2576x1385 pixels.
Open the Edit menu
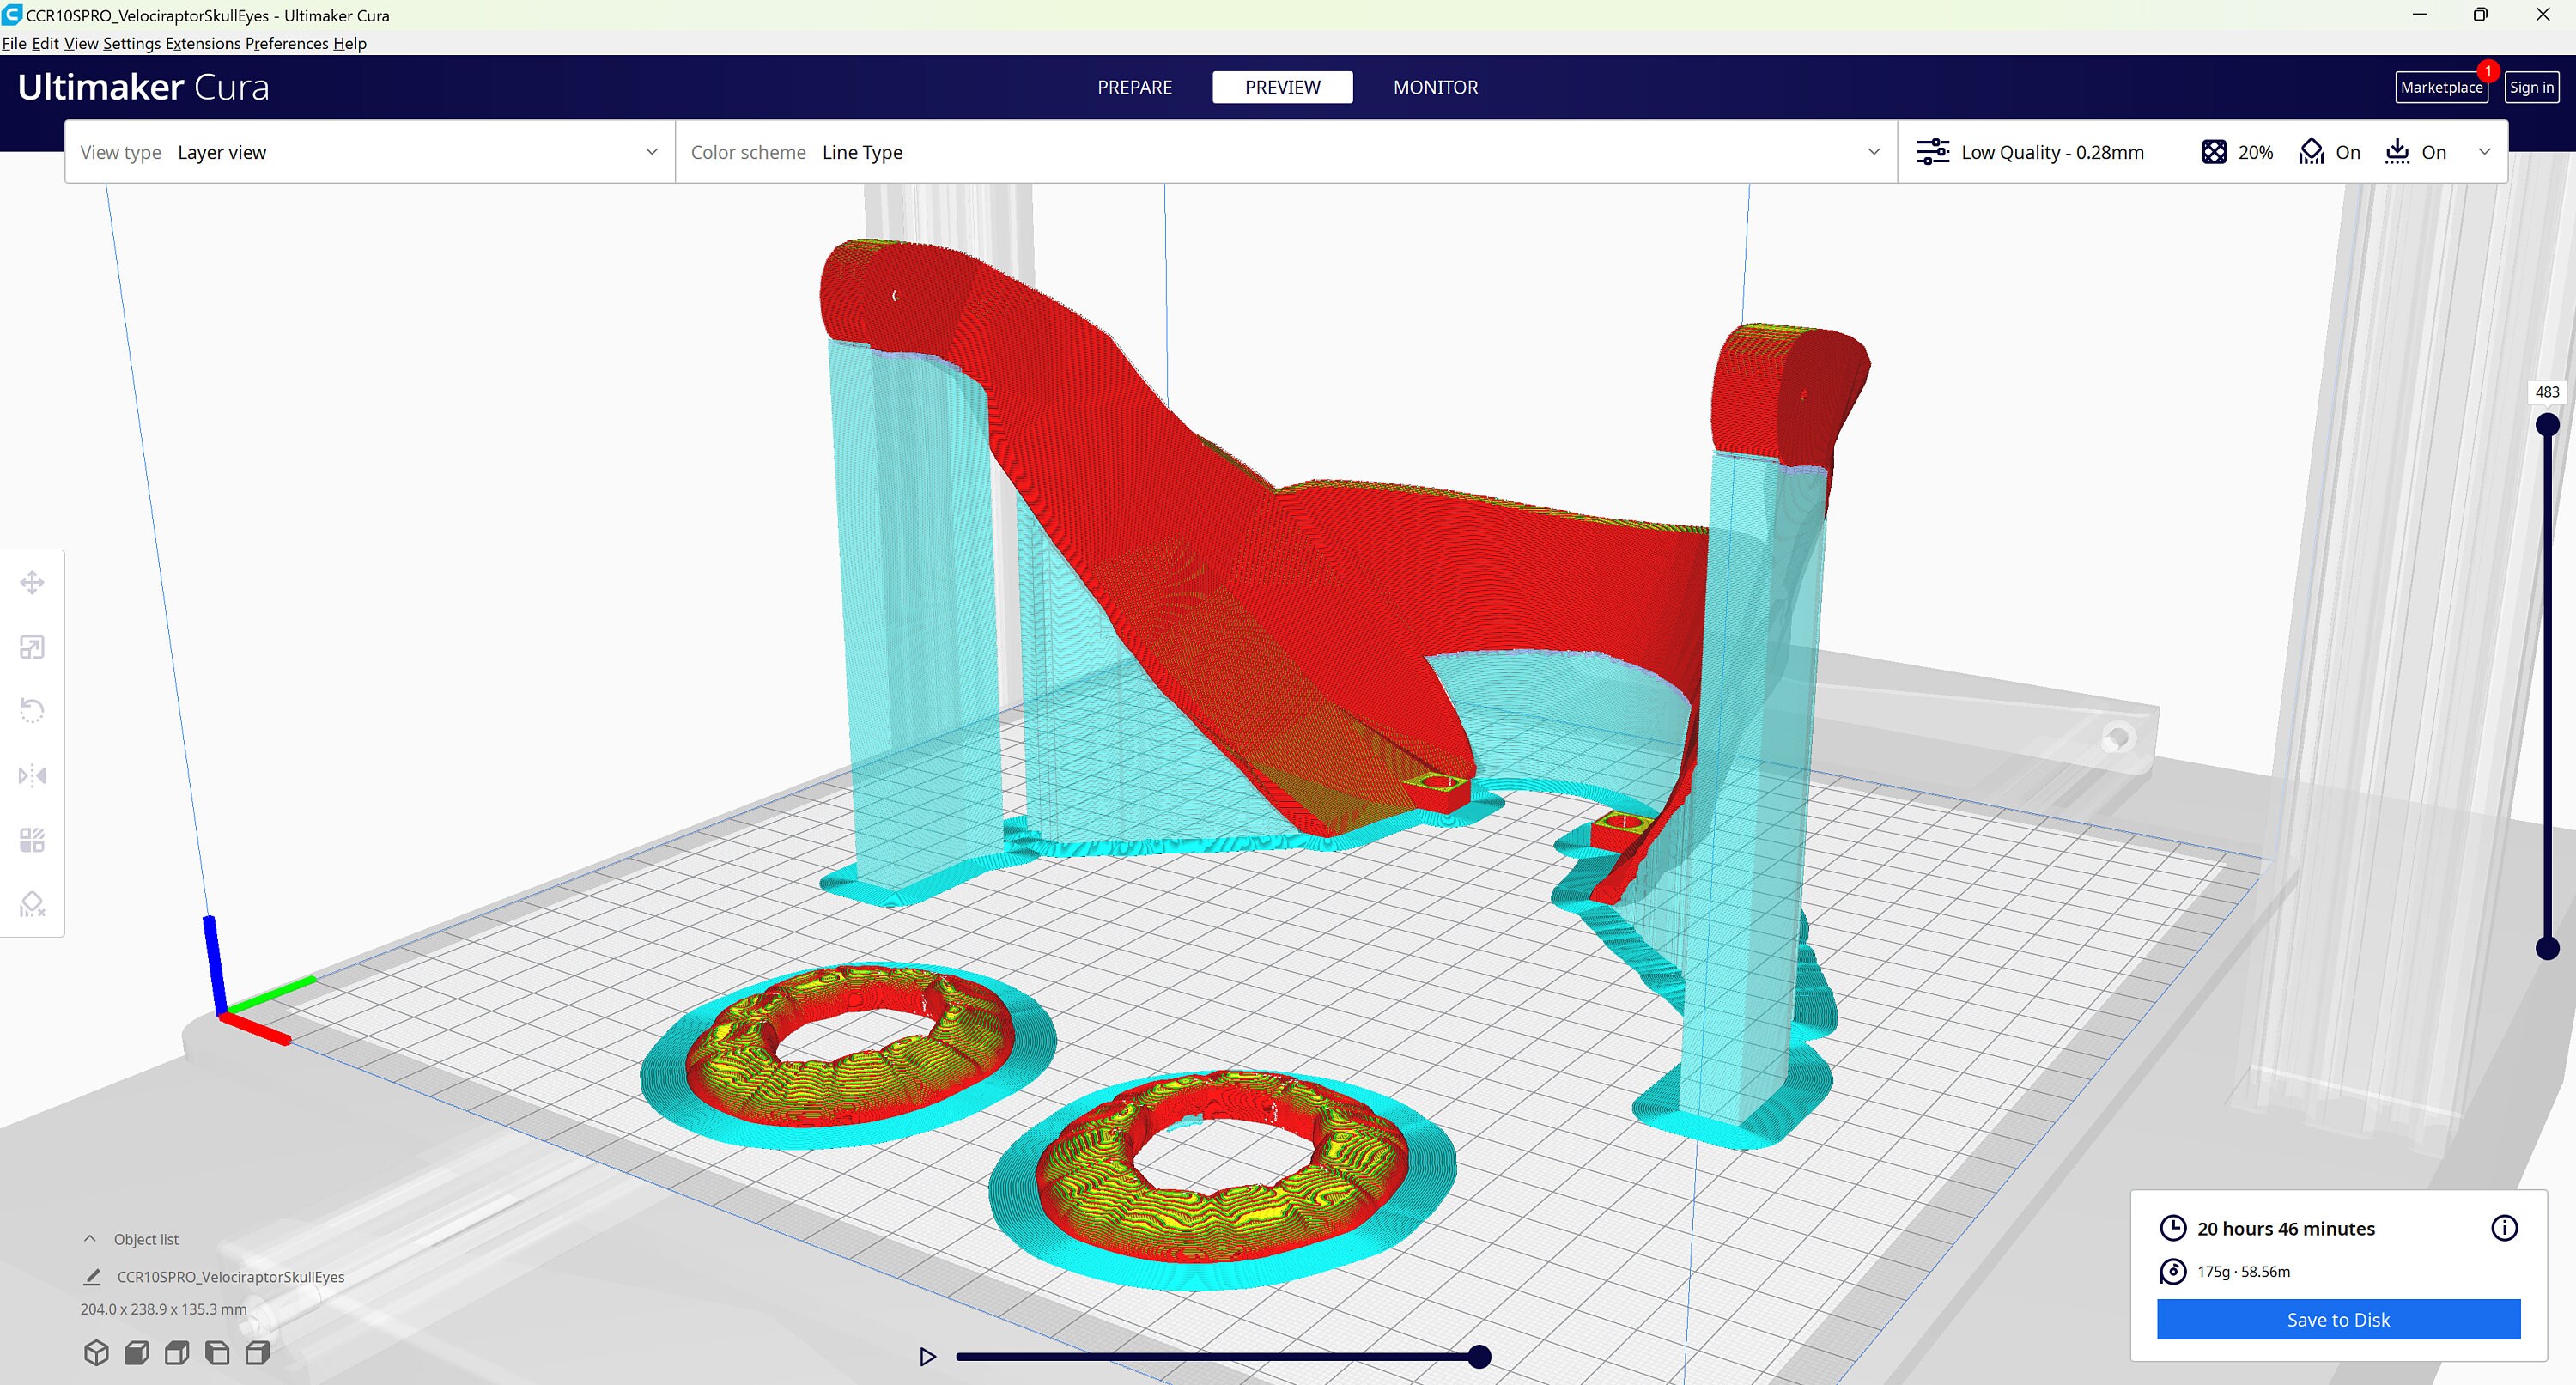pyautogui.click(x=45, y=43)
